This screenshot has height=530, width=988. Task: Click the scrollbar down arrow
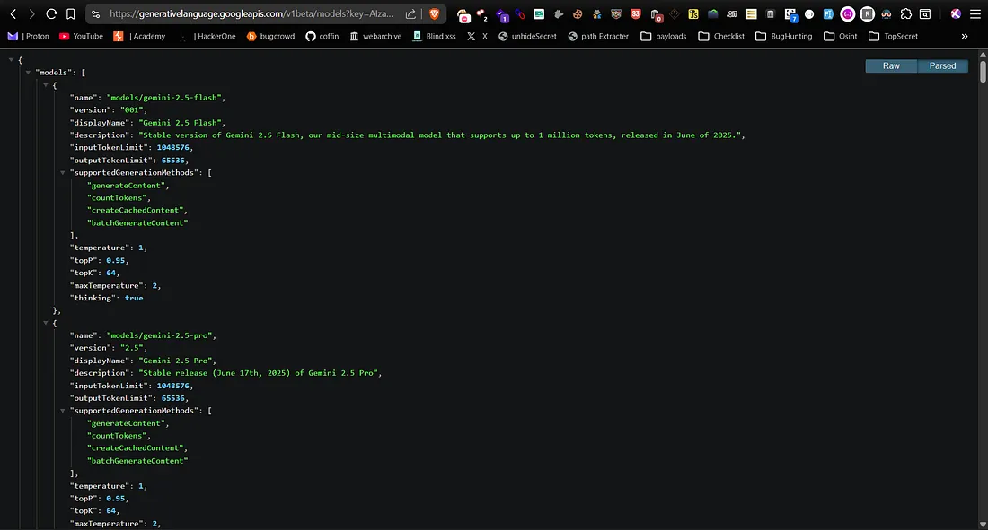click(x=983, y=525)
